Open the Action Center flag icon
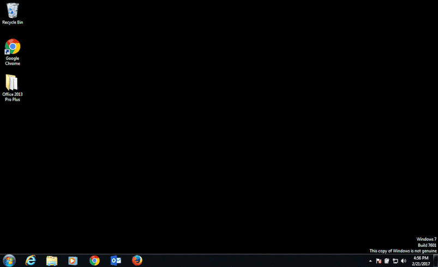This screenshot has width=438, height=267. click(379, 261)
